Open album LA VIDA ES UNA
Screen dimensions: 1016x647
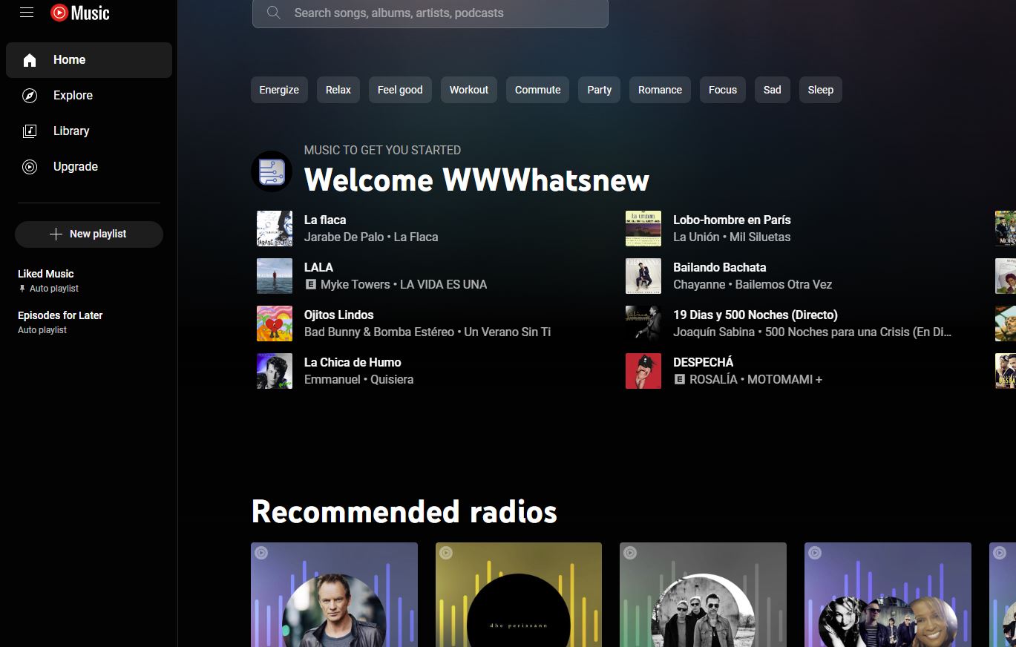(444, 285)
